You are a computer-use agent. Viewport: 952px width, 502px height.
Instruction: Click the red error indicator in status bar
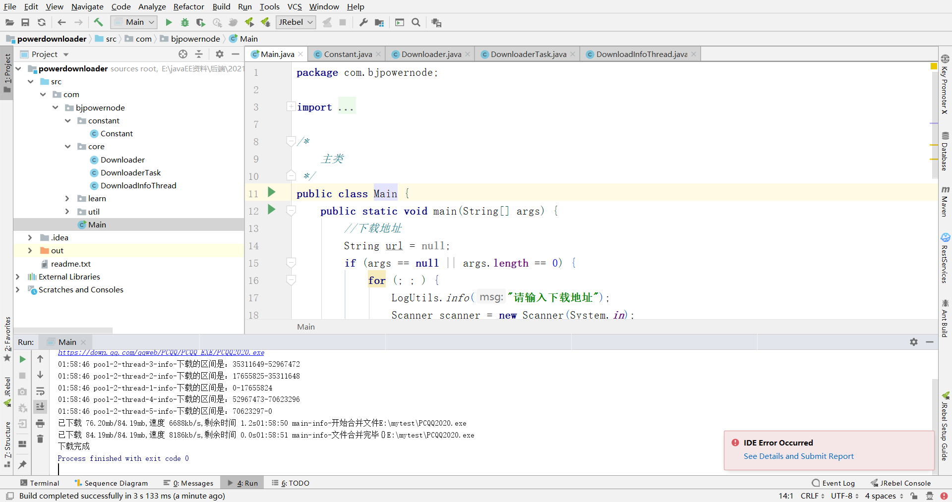944,496
